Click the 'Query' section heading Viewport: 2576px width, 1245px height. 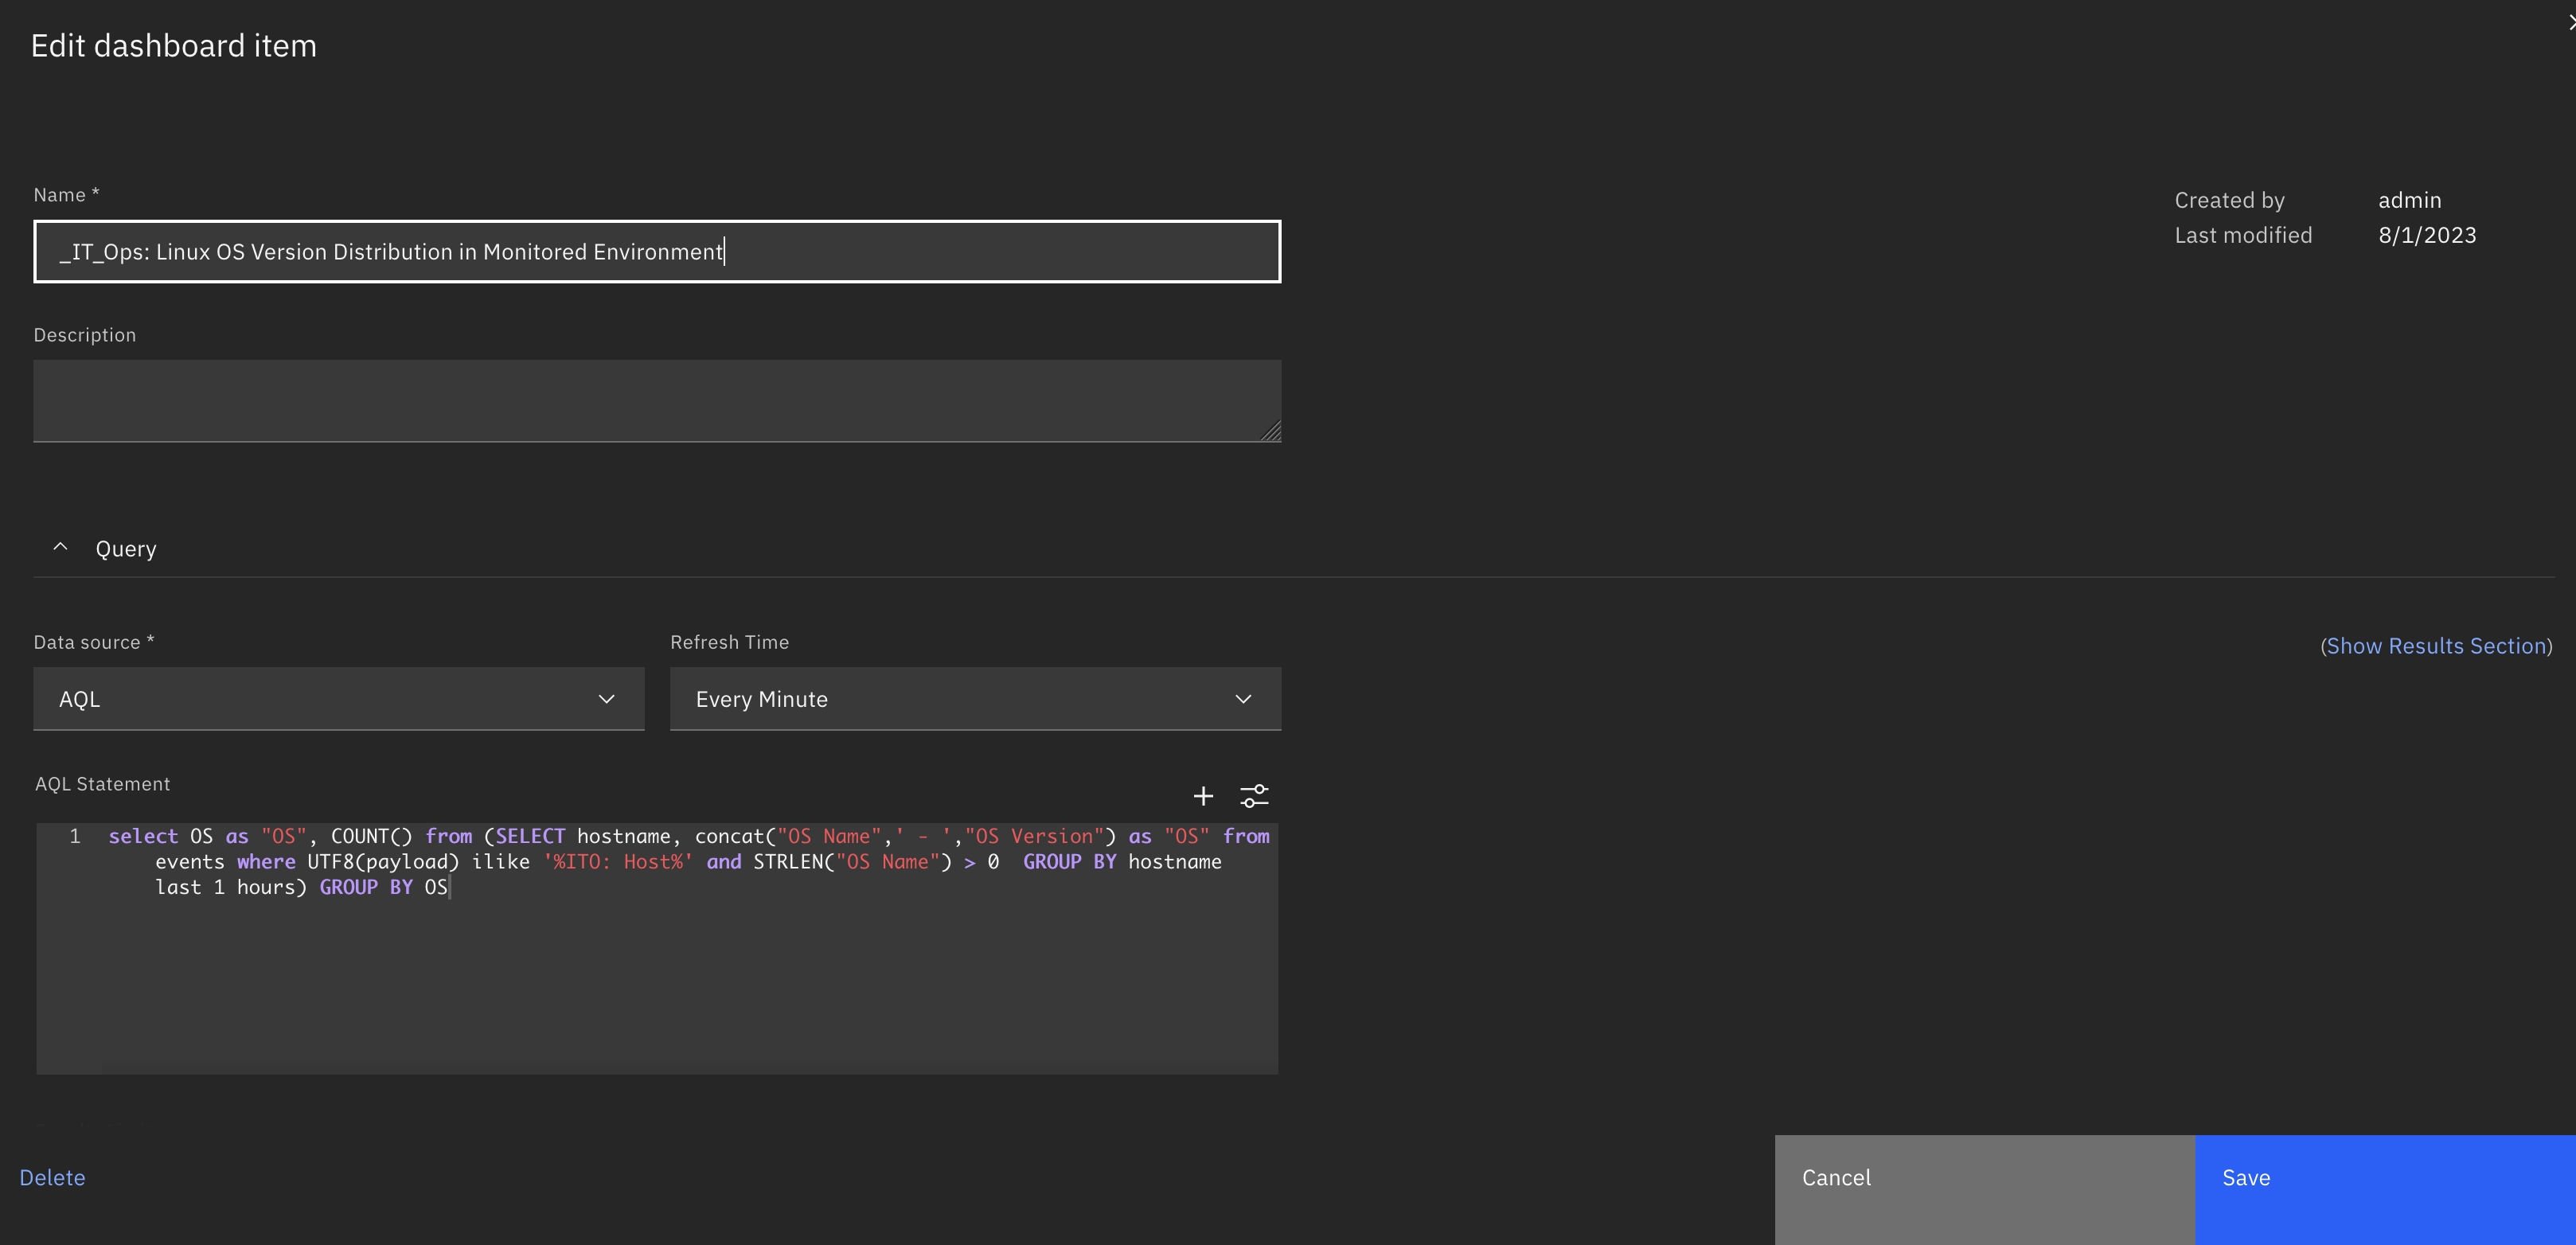click(x=126, y=549)
